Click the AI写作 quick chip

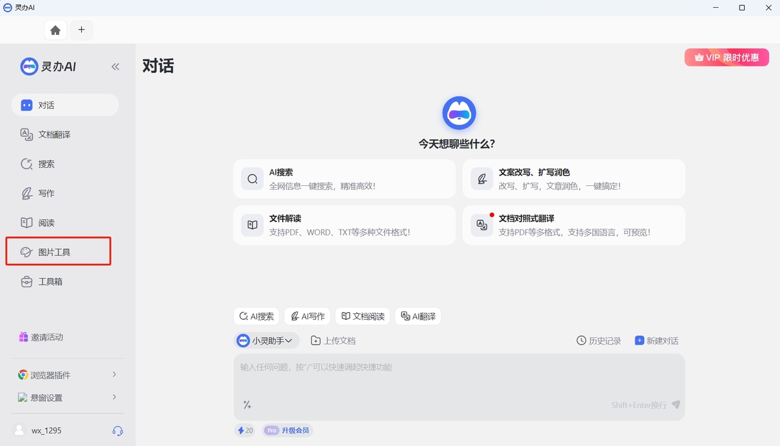tap(307, 317)
